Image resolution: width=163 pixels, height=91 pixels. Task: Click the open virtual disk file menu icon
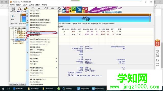27,70
